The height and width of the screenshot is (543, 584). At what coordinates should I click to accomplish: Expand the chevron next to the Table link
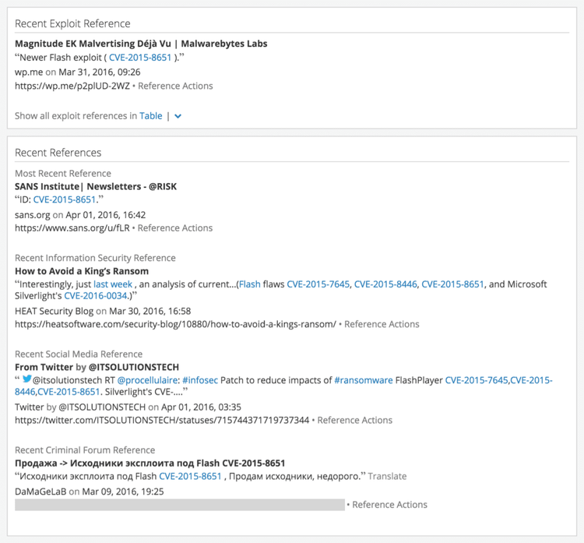(178, 116)
